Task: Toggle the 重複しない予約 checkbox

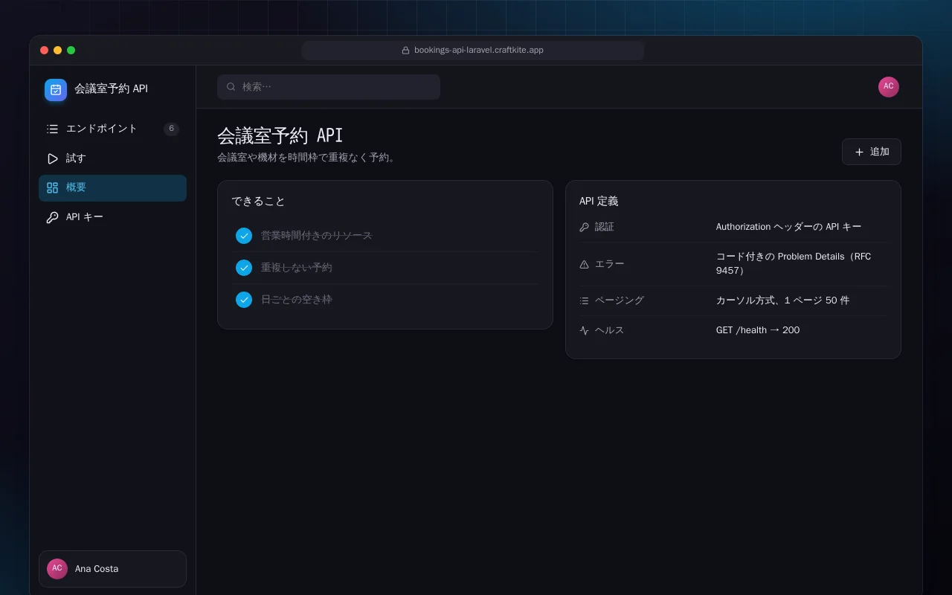Action: pos(244,268)
